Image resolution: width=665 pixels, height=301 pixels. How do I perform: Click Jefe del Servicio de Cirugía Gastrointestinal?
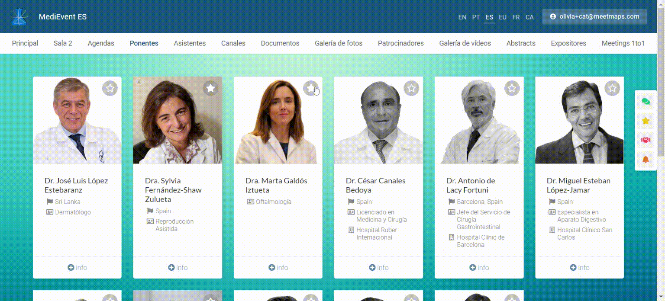click(x=483, y=219)
